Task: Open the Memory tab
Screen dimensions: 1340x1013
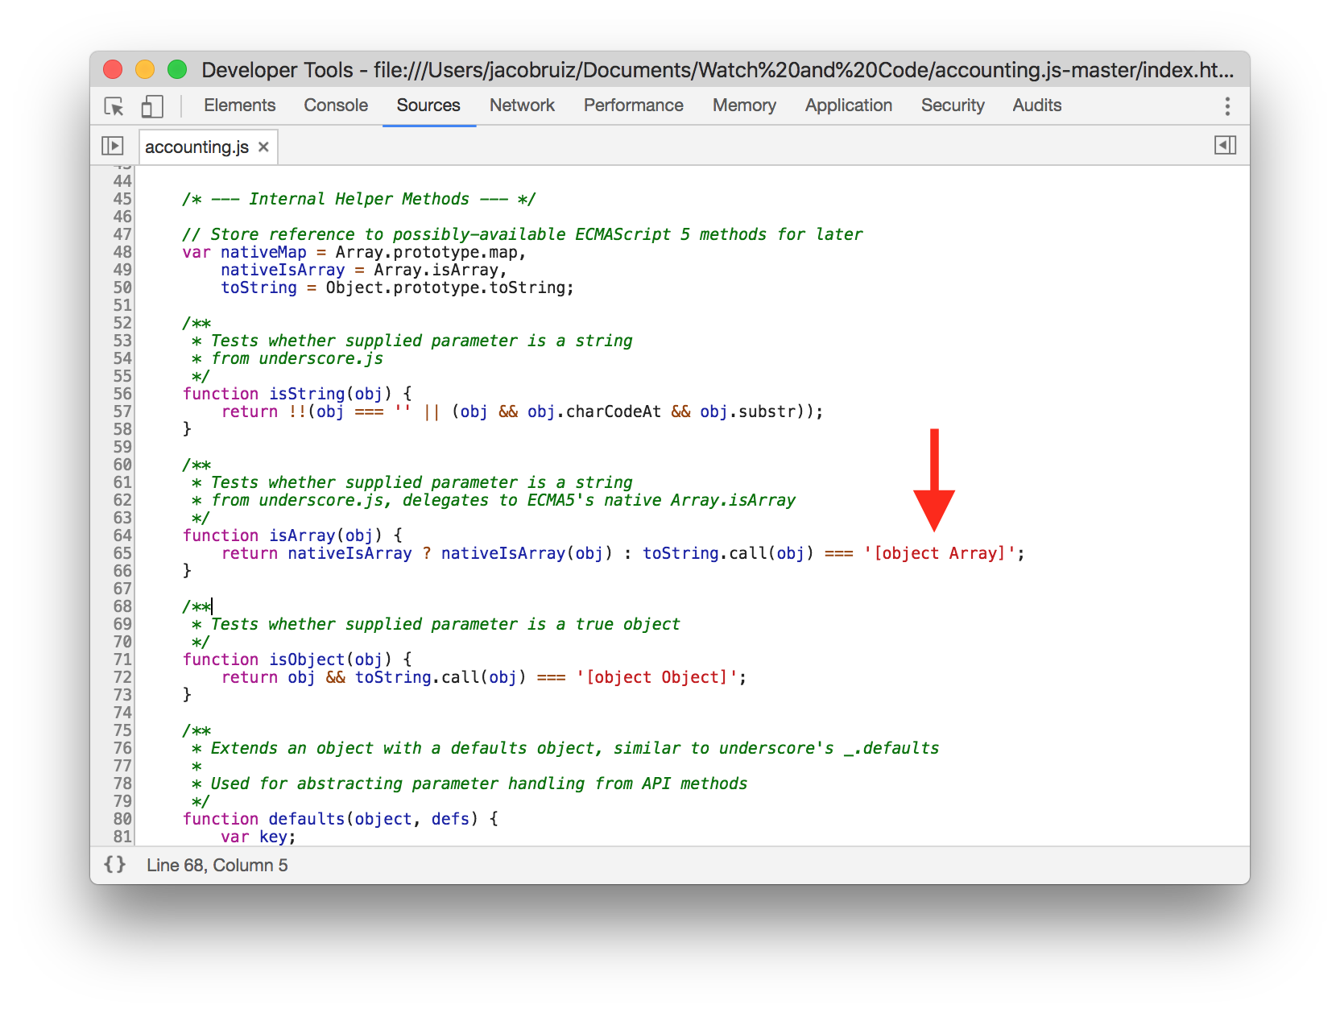Action: pos(744,105)
